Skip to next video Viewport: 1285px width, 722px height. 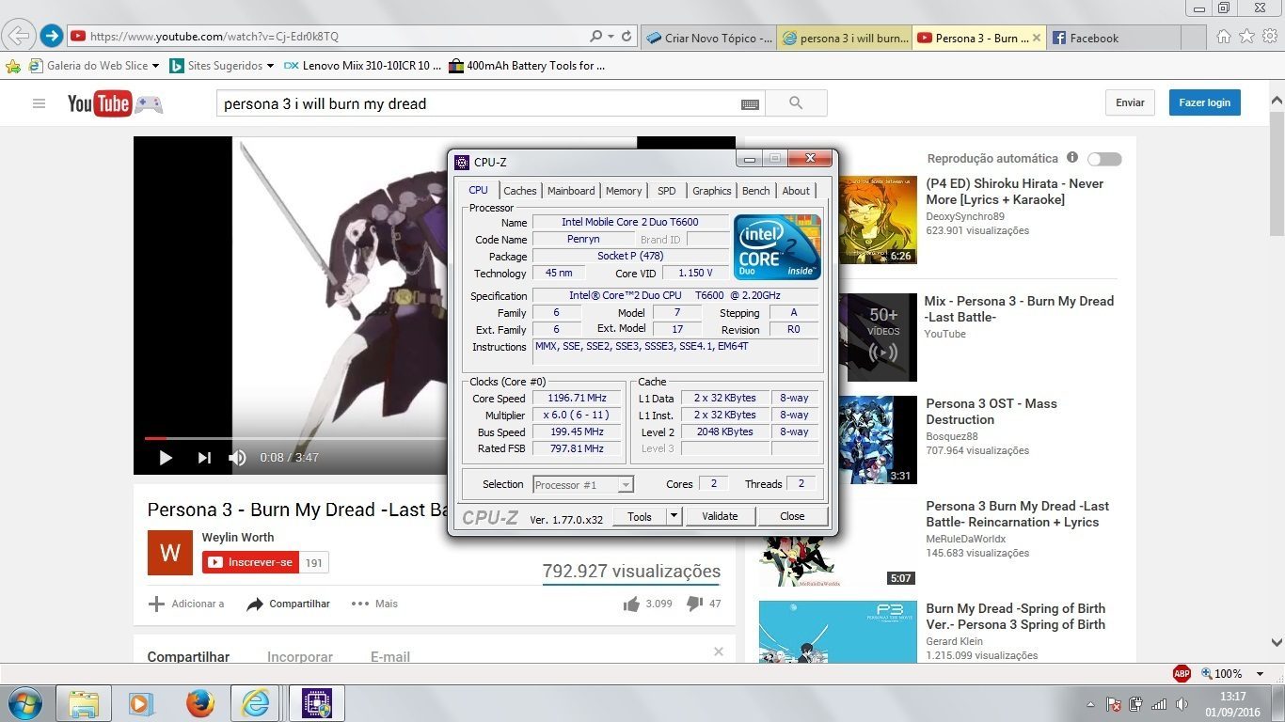(204, 458)
